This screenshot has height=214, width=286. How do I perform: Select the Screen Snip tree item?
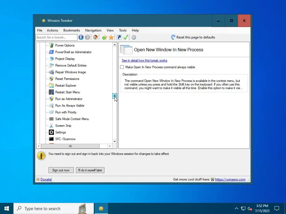click(63, 126)
